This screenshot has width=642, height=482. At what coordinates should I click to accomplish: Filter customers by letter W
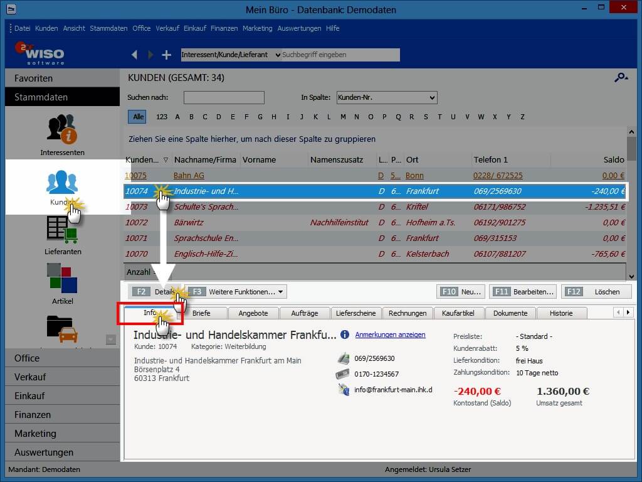click(481, 117)
